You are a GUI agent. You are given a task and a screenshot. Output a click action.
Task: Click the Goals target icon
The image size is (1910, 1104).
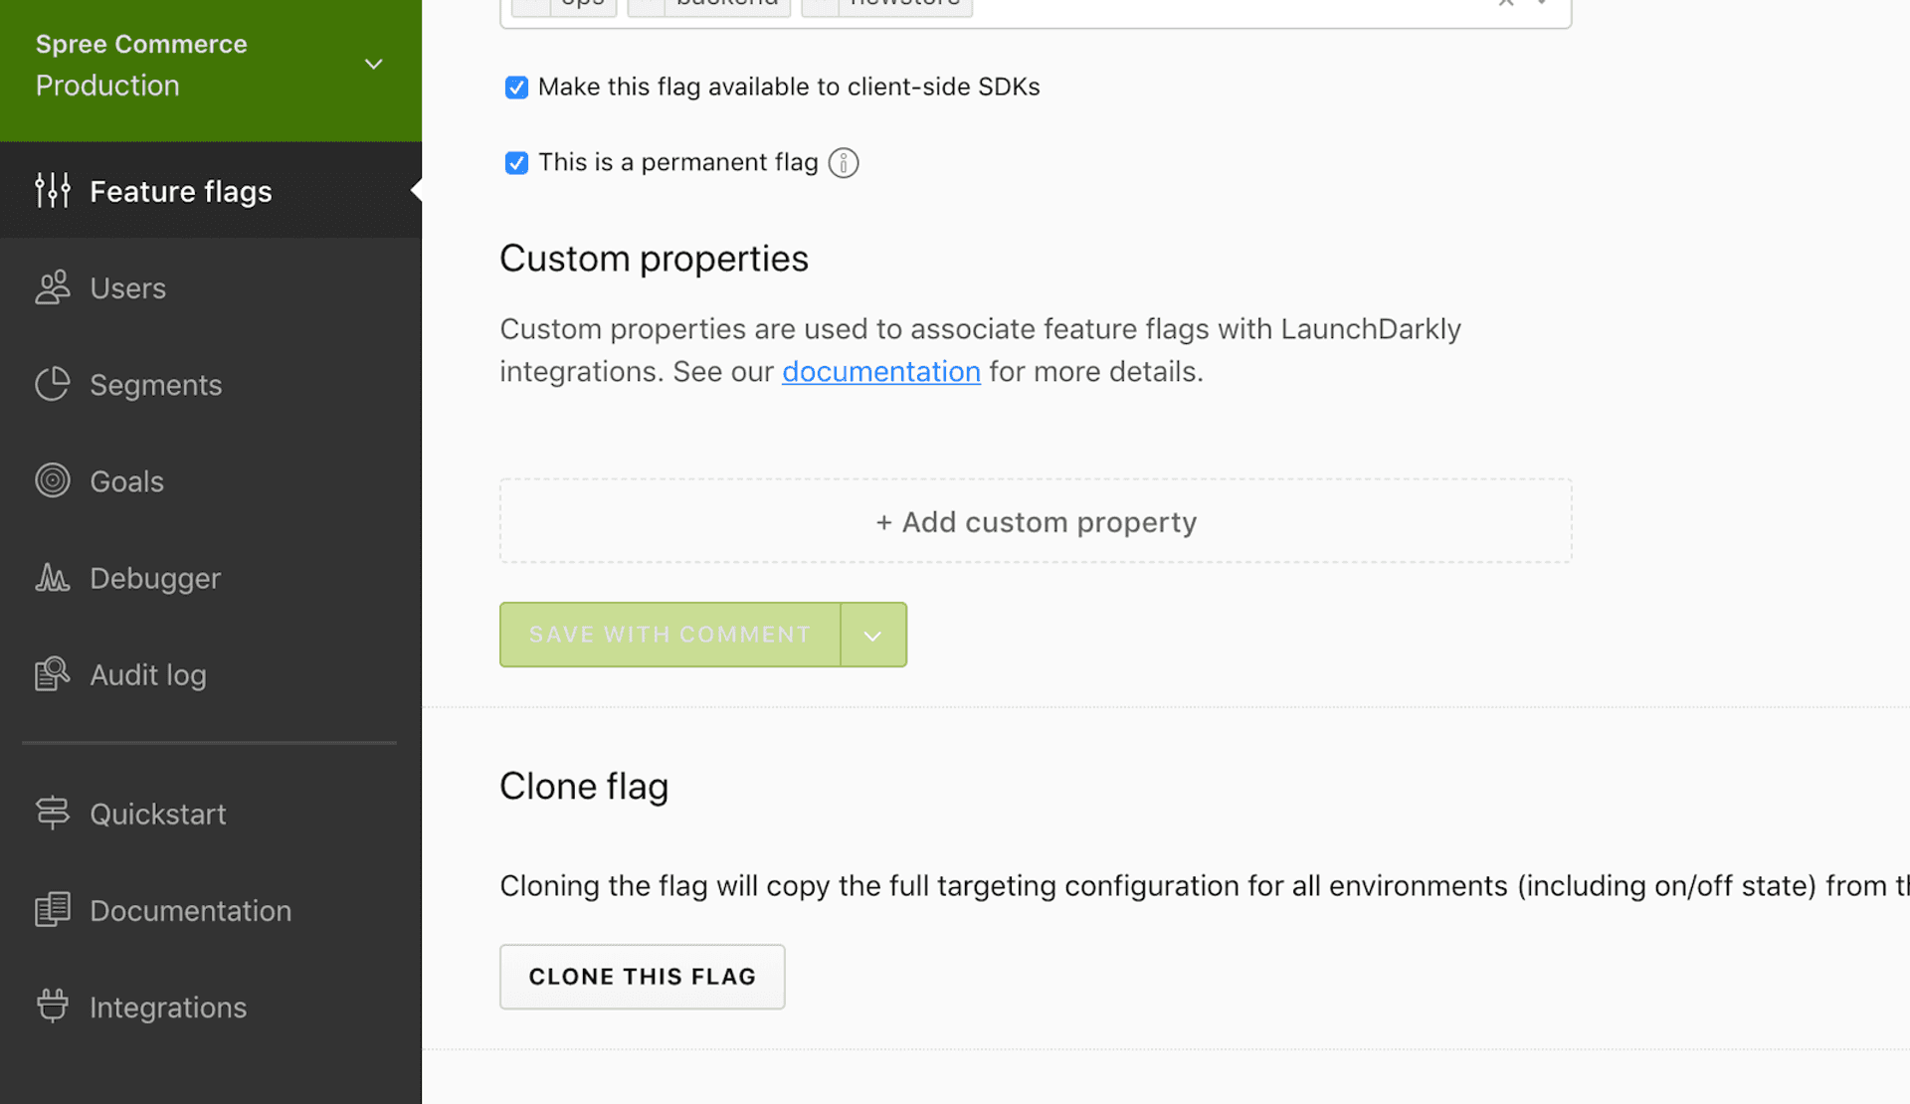click(52, 480)
